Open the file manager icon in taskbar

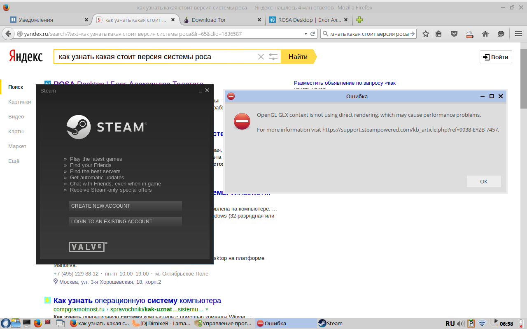point(16,323)
